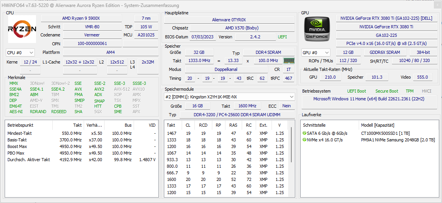442x203 pixels.
Task: Select the 07/03/2023 BIOS date field
Action: pos(203,37)
